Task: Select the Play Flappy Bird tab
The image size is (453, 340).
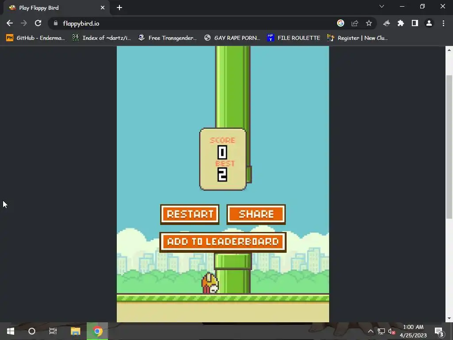Action: 56,8
